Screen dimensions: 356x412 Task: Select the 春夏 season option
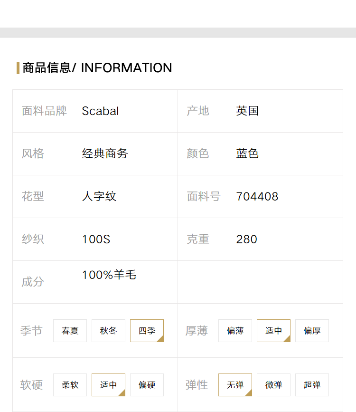(x=70, y=331)
